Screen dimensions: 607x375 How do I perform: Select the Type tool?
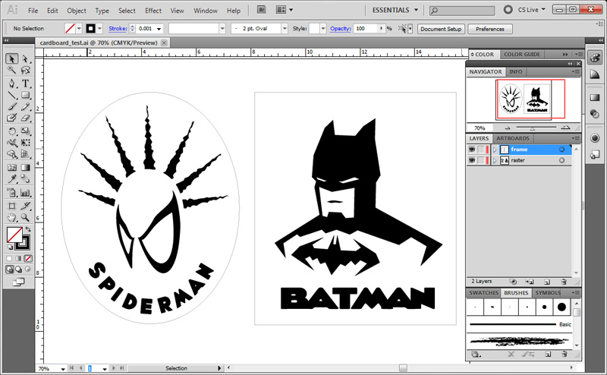25,84
